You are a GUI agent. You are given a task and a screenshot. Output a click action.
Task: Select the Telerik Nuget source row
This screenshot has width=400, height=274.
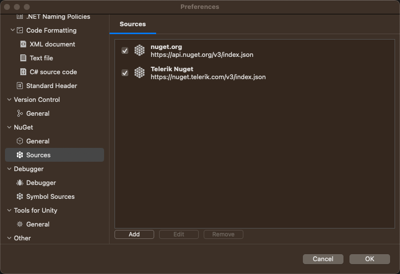[208, 73]
